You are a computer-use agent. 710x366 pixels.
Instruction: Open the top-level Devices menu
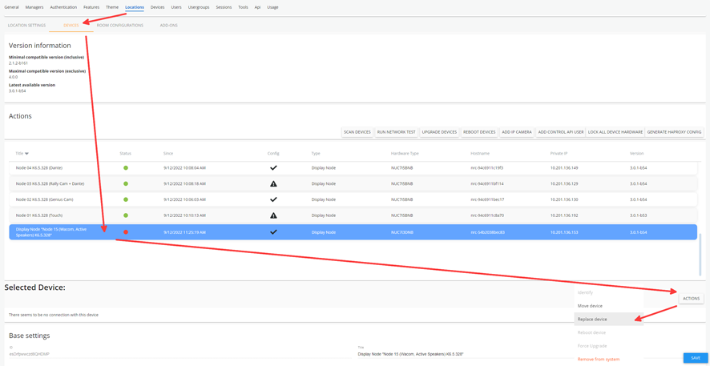pos(157,7)
